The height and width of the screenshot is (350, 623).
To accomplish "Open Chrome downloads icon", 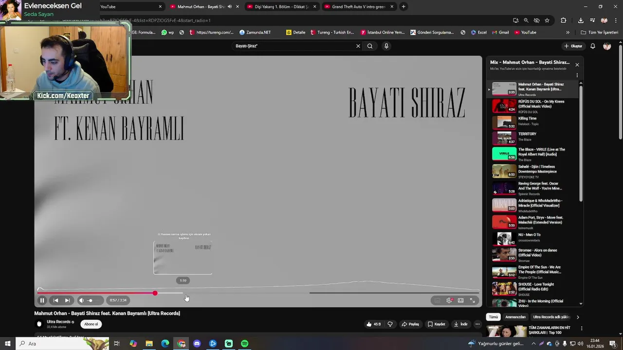I will tap(581, 20).
